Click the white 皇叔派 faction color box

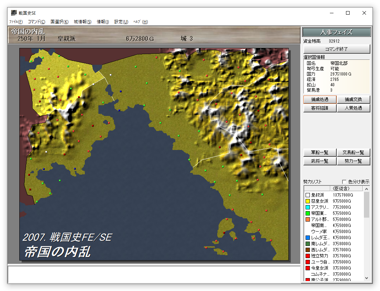[x=308, y=195]
